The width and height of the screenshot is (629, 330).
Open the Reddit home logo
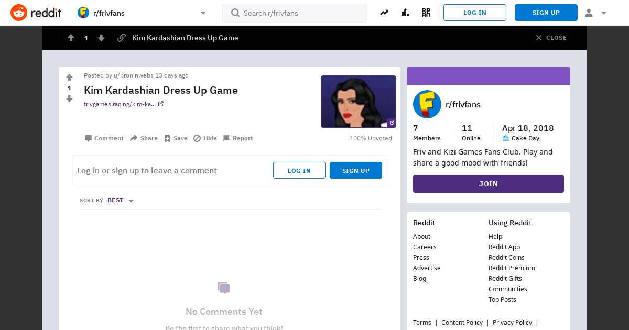click(36, 13)
